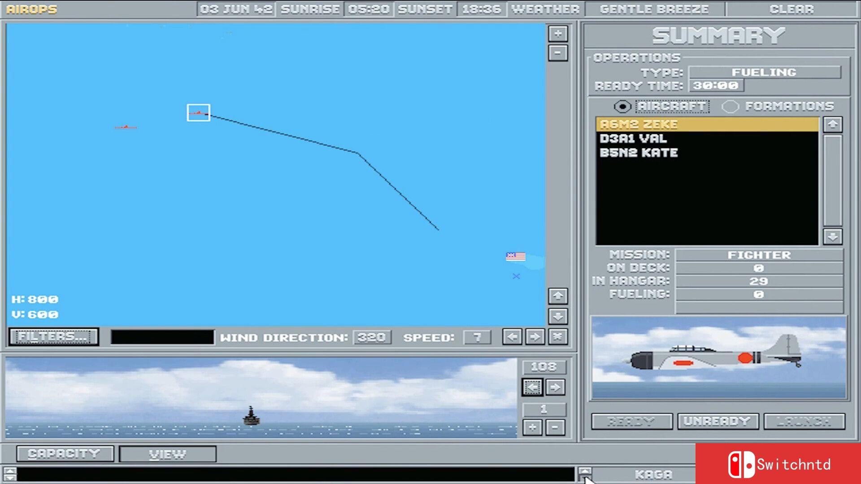Click the Ready button
861x484 pixels.
[631, 421]
